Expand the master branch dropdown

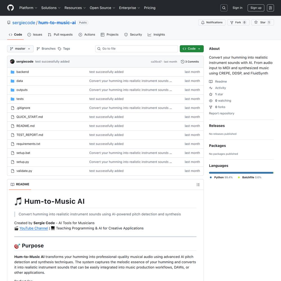(x=20, y=49)
